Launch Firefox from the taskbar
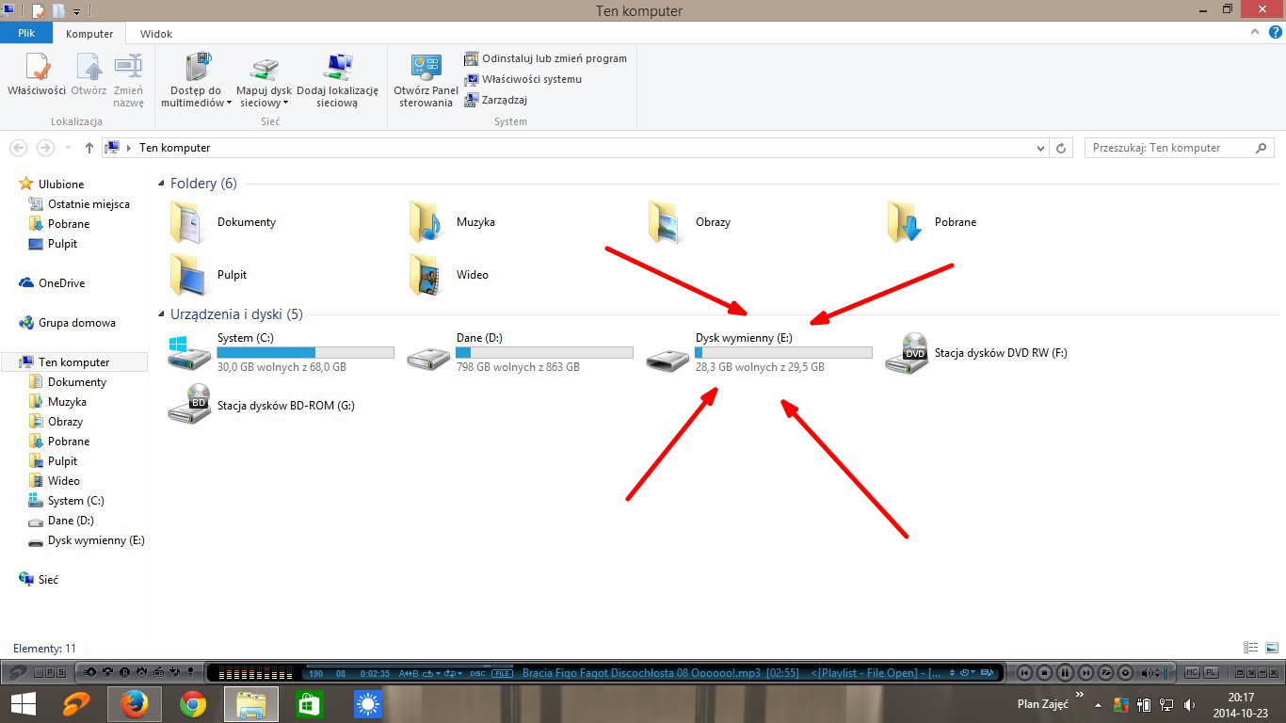Viewport: 1286px width, 723px height. (x=134, y=704)
